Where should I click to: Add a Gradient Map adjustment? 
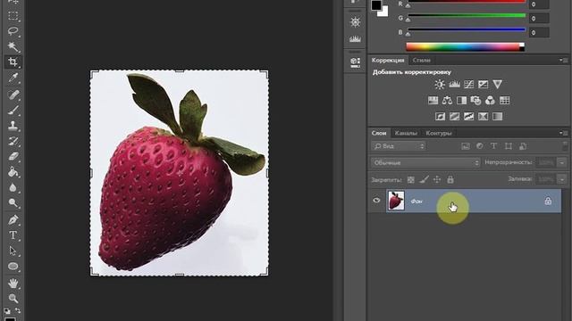(497, 117)
